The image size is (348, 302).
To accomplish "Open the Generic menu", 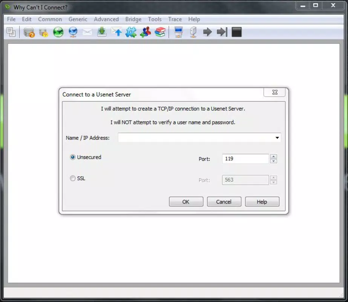I will (78, 19).
